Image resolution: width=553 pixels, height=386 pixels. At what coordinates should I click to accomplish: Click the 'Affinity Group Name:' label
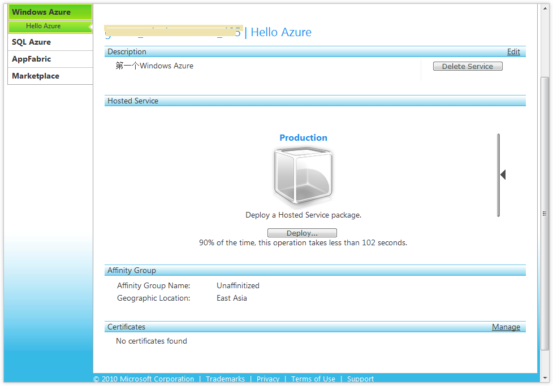click(x=153, y=285)
